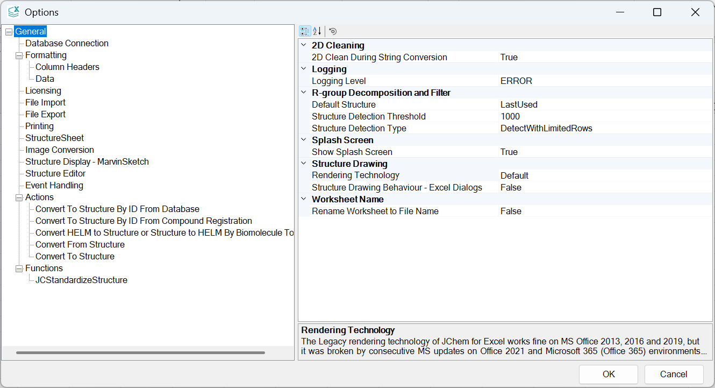Click the Options dialog app icon
This screenshot has height=388, width=715.
(x=13, y=12)
